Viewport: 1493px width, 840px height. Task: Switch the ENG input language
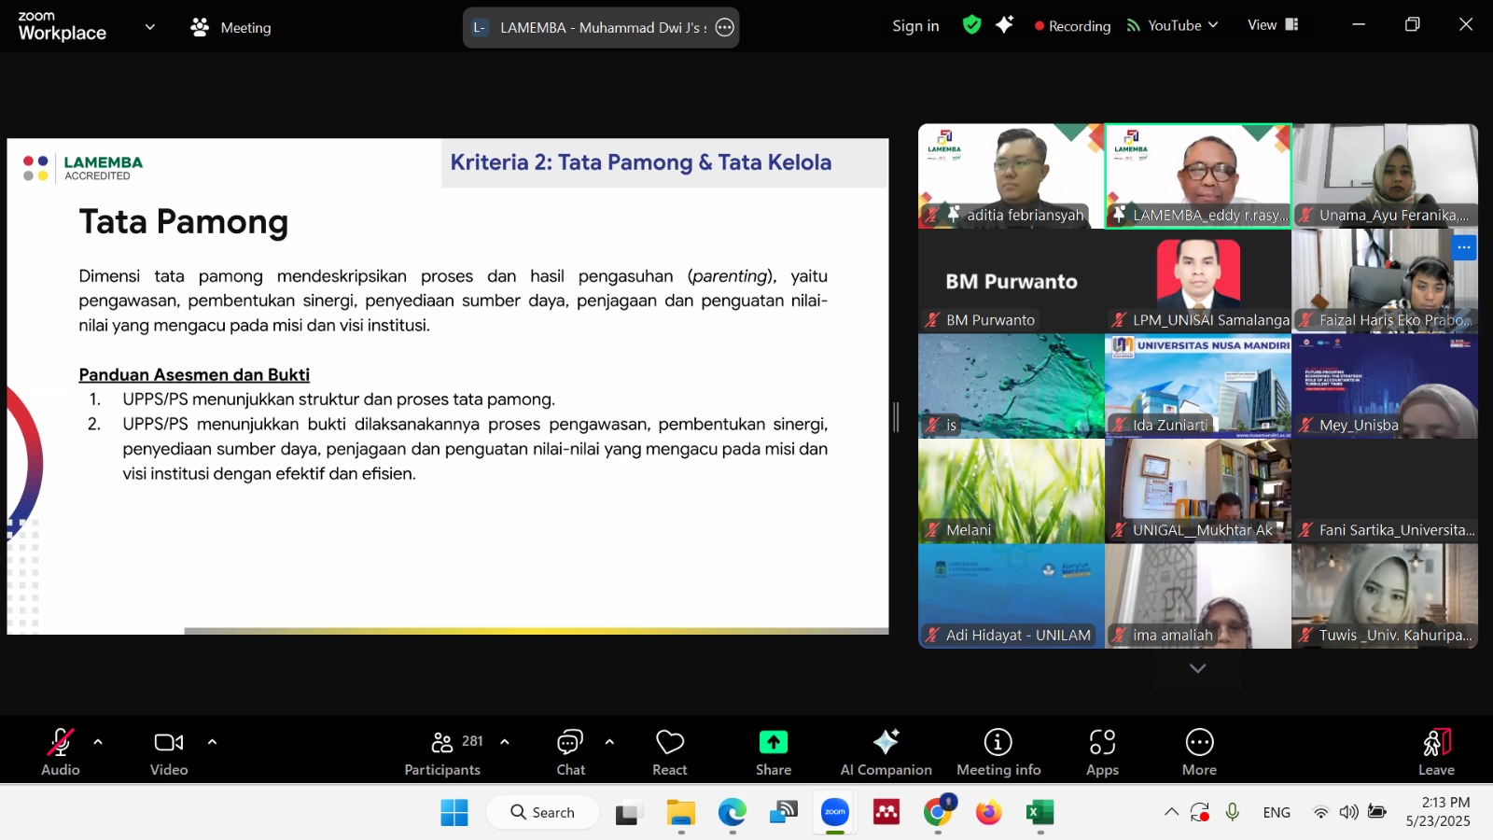click(1277, 813)
